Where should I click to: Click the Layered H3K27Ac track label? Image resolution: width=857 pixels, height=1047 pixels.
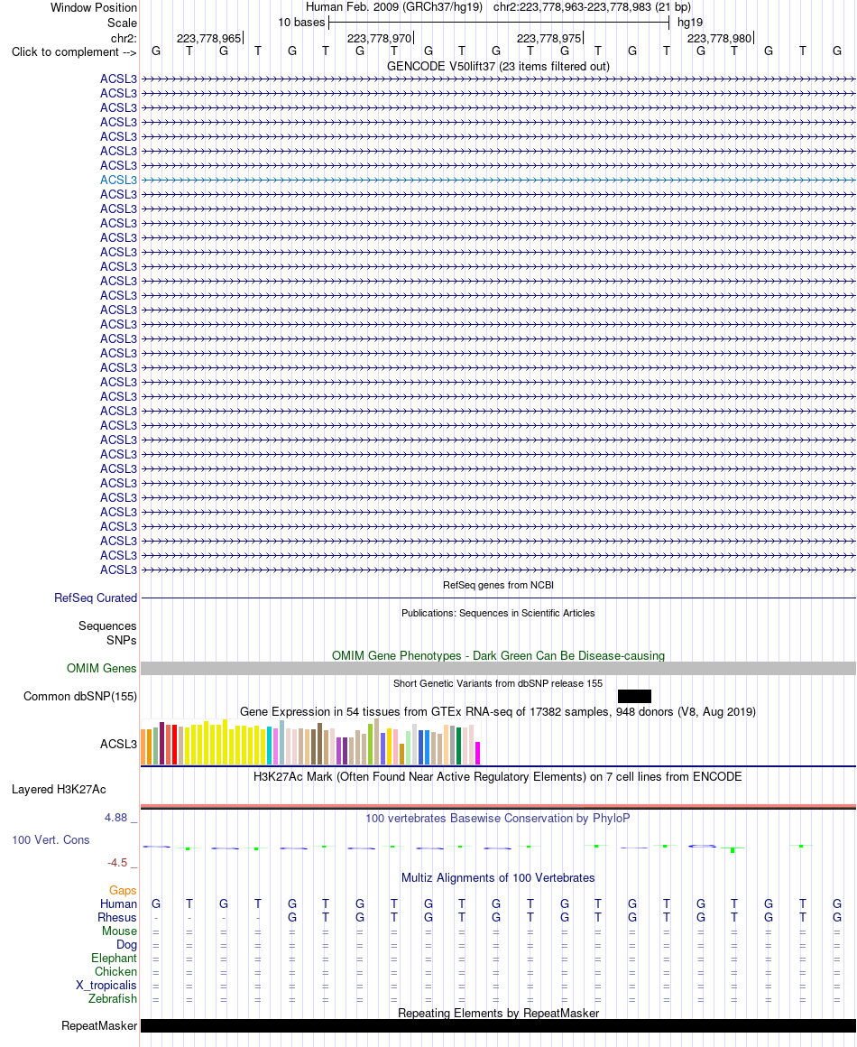click(59, 789)
